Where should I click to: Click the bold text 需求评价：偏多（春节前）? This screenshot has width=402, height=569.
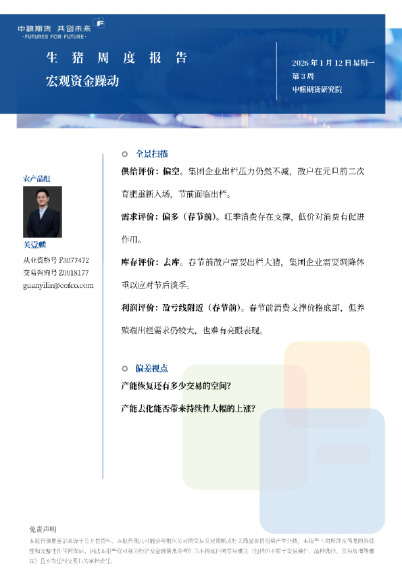click(x=169, y=217)
